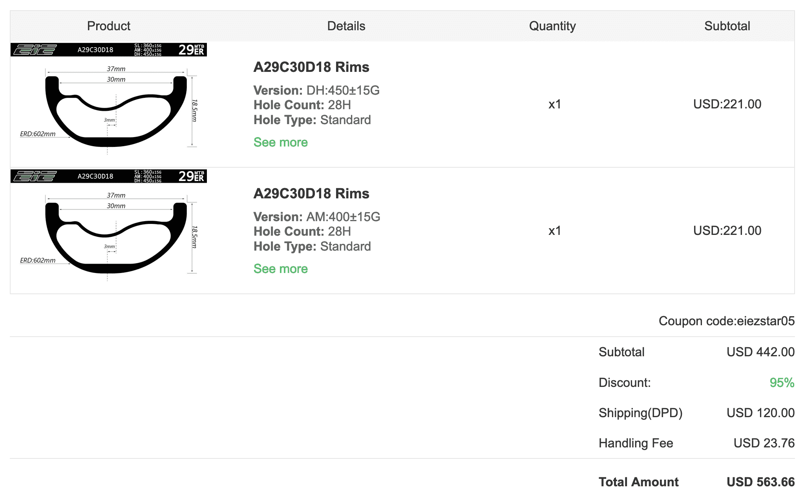Image resolution: width=804 pixels, height=502 pixels.
Task: Click the Details column header
Action: coord(346,26)
